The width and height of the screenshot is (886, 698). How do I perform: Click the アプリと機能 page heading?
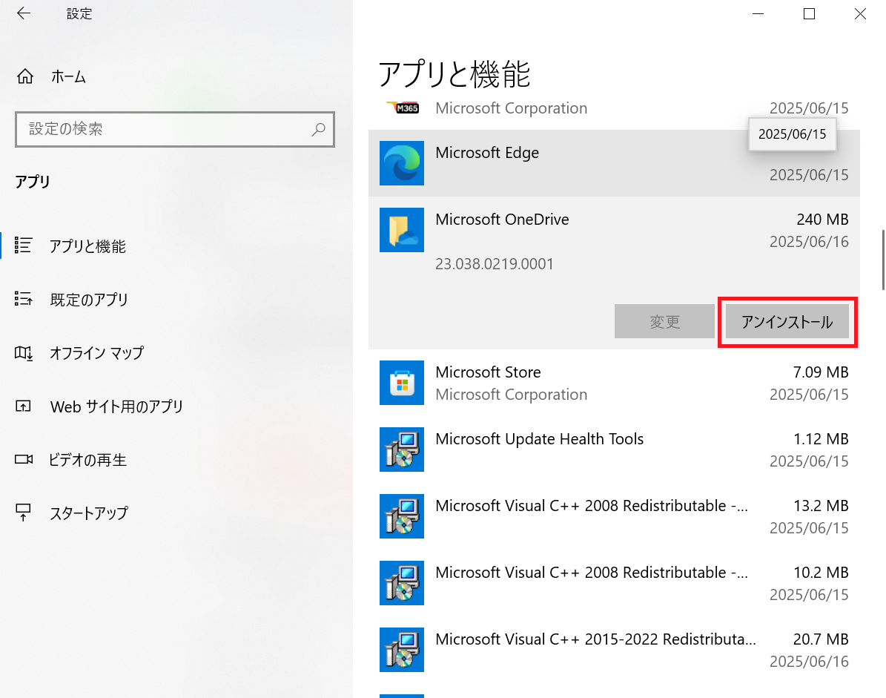point(454,74)
